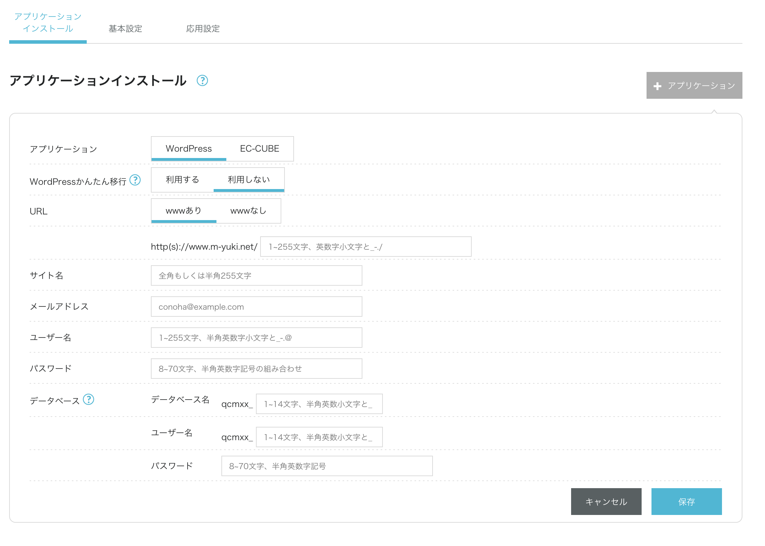Select wwwあり URL option
The height and width of the screenshot is (546, 765).
click(x=184, y=211)
